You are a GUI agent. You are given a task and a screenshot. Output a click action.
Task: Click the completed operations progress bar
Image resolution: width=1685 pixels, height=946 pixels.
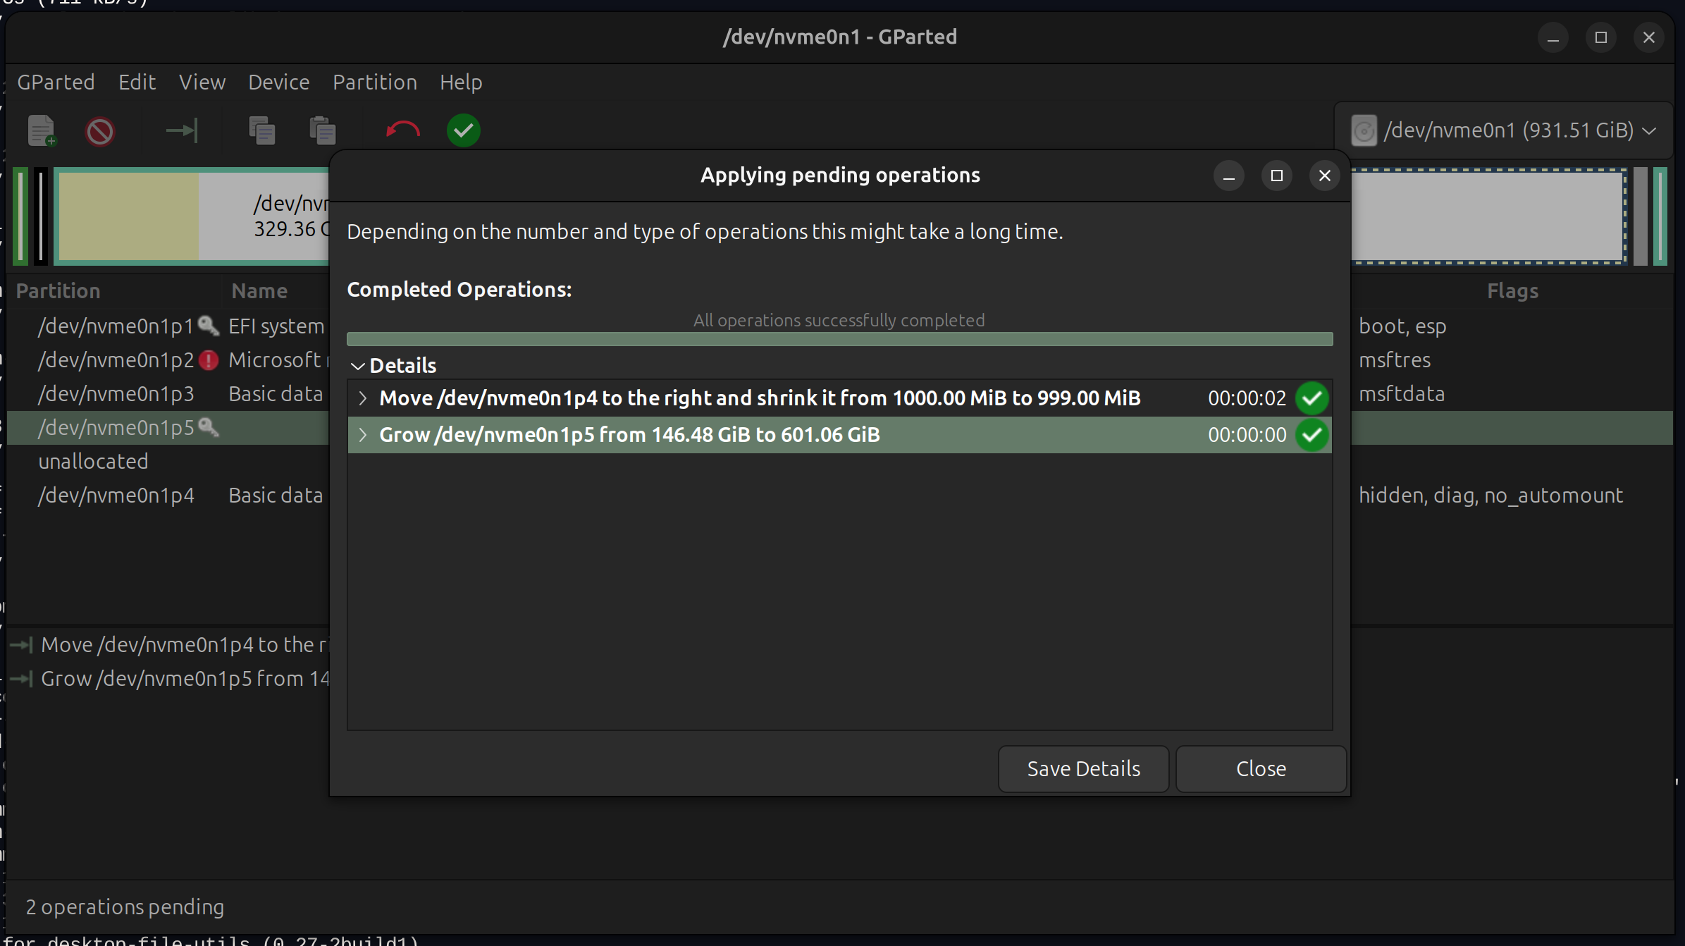[x=839, y=339]
